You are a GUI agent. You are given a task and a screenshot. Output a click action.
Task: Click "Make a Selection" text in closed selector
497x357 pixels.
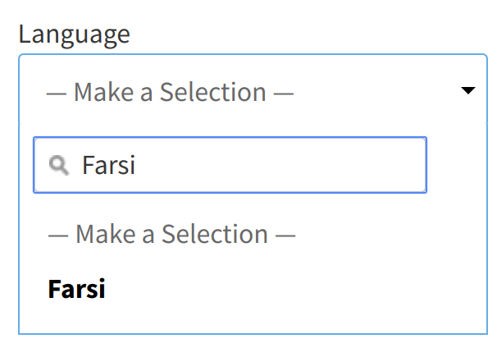[x=170, y=92]
